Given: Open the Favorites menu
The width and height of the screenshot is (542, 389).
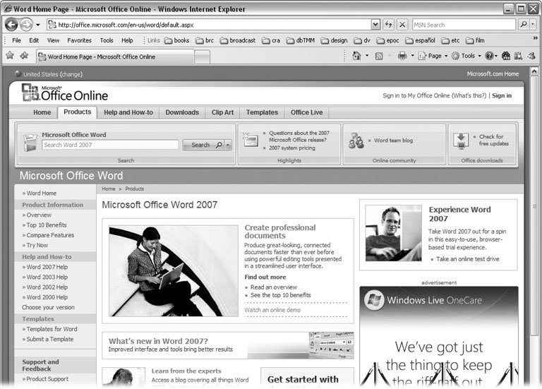Looking at the screenshot, I should (x=79, y=40).
